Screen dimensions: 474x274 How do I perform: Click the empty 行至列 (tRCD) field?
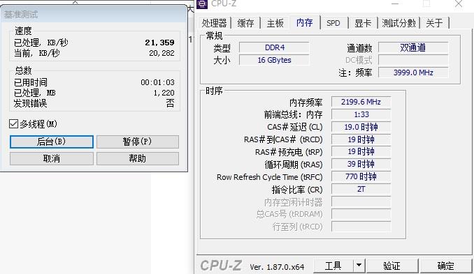(361, 227)
